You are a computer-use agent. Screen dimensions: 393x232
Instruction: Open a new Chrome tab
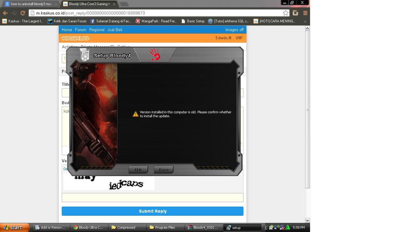tap(124, 4)
